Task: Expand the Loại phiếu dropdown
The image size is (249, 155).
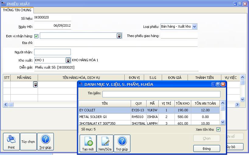Action: click(x=195, y=27)
